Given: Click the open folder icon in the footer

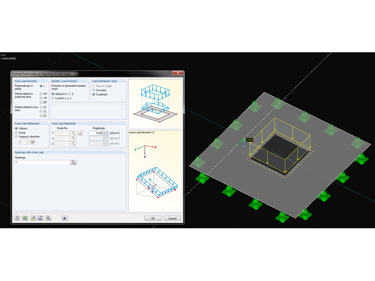Looking at the screenshot, I should coord(33,218).
